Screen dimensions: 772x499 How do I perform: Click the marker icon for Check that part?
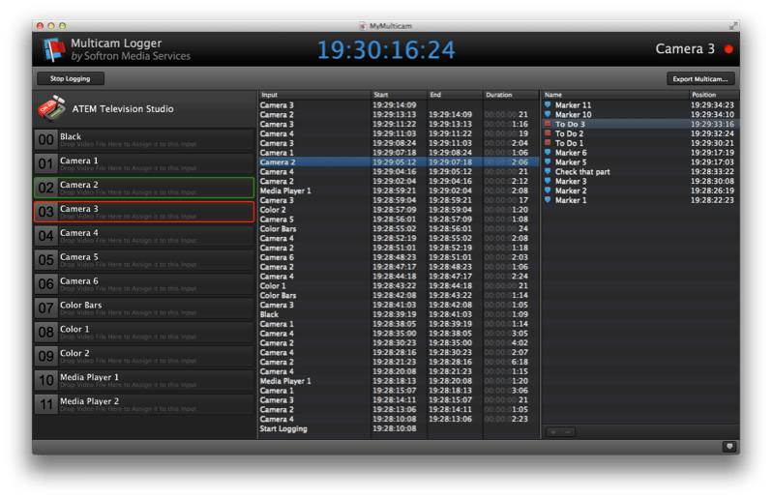[x=548, y=172]
